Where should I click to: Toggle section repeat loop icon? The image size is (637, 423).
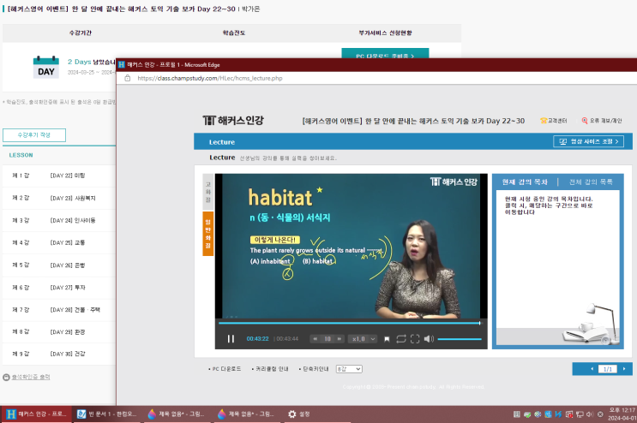401,338
